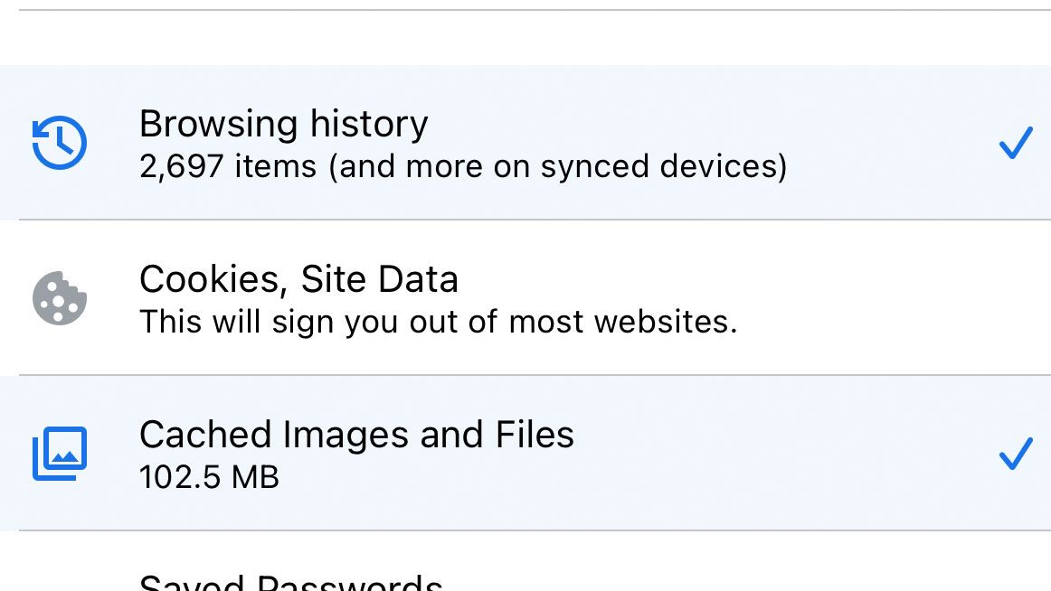Uncheck the Cached Images and Files checkmark
The height and width of the screenshot is (591, 1051).
click(1015, 454)
